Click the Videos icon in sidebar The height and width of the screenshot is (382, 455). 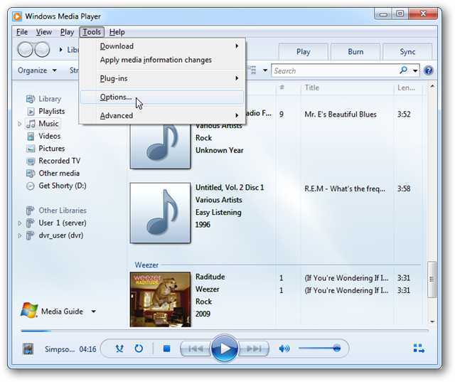coord(31,136)
